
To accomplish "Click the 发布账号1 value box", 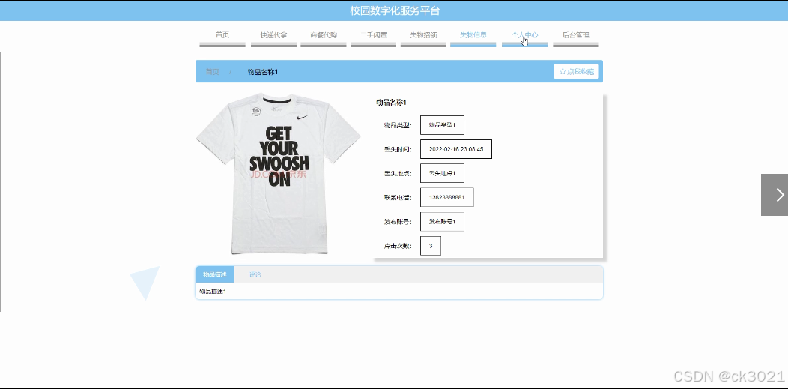I will 442,222.
